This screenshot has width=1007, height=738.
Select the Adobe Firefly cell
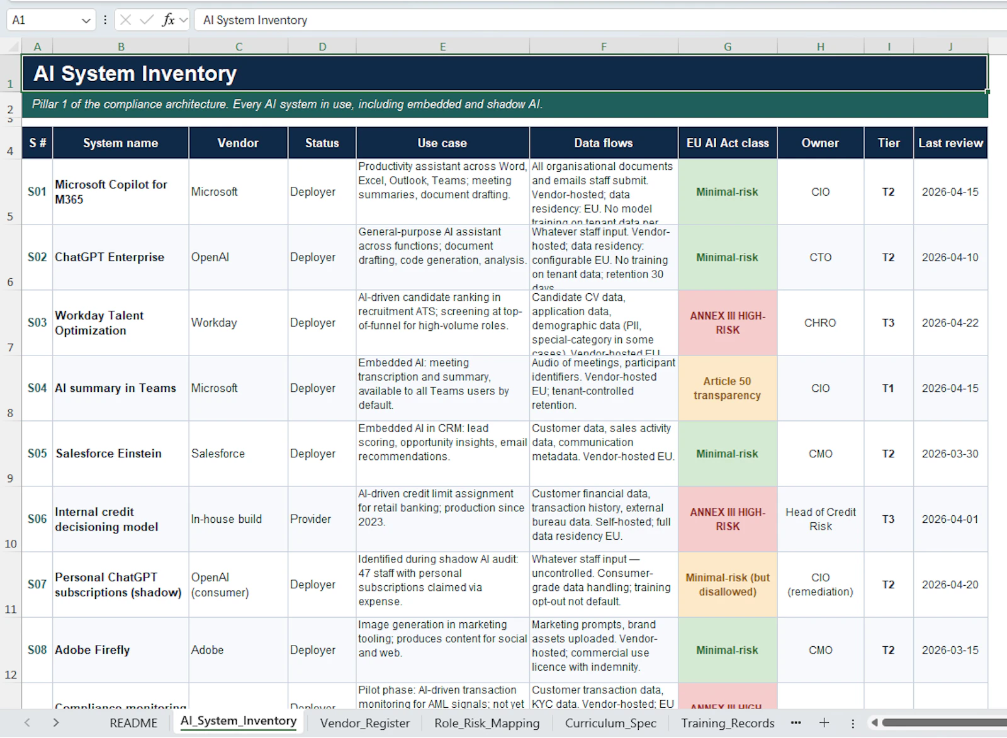[121, 650]
